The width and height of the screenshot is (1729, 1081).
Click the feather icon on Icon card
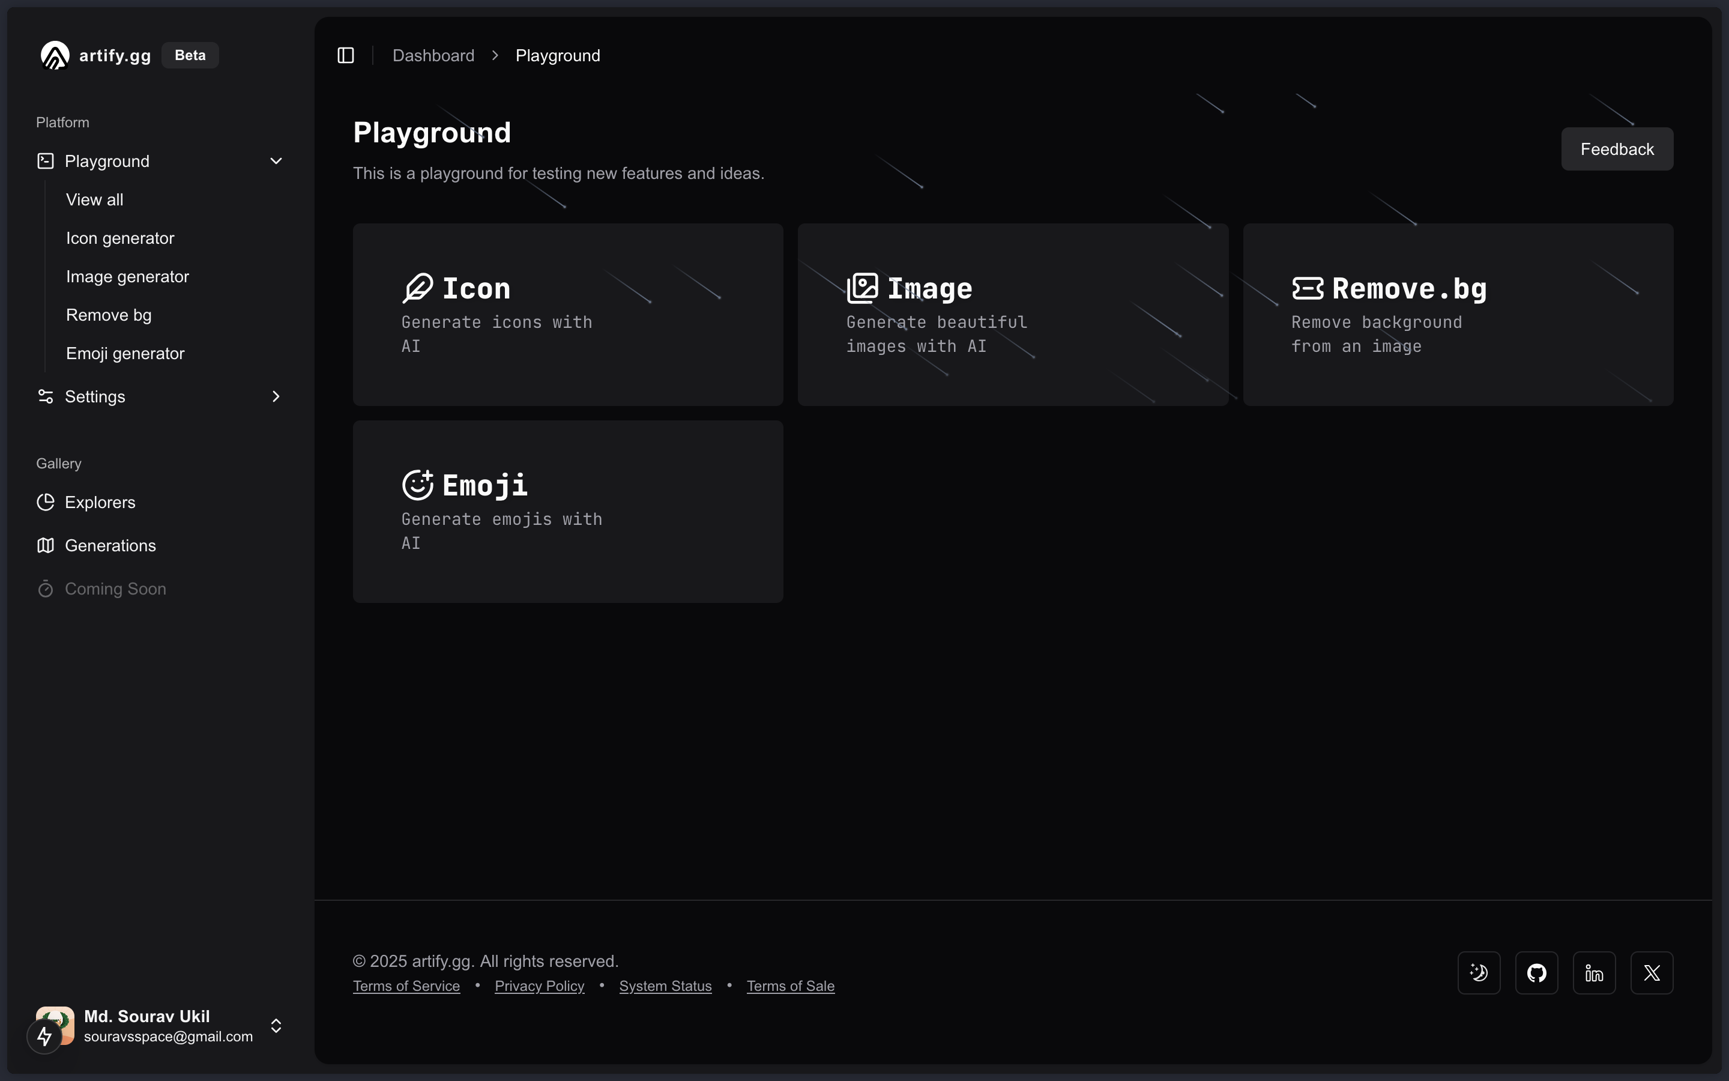tap(418, 288)
